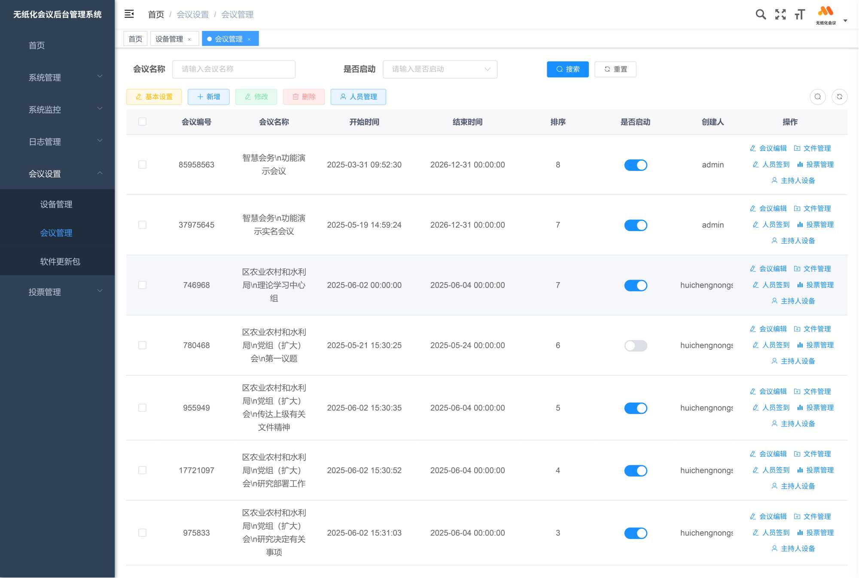Switch to the 首页 tab
Screen dimensions: 859x578
click(135, 39)
